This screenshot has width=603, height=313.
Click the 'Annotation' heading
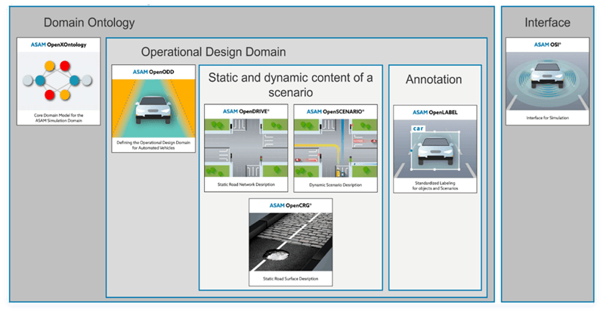click(x=434, y=79)
